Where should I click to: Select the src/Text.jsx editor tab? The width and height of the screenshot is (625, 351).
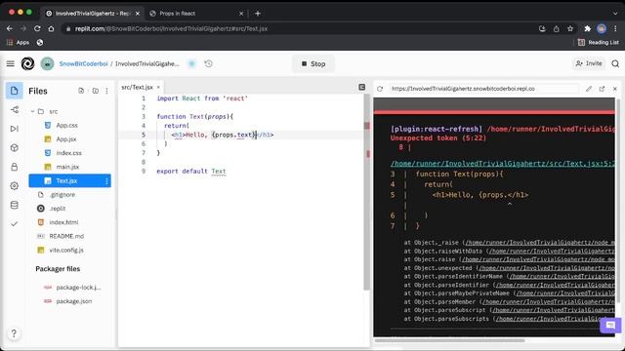[x=137, y=87]
